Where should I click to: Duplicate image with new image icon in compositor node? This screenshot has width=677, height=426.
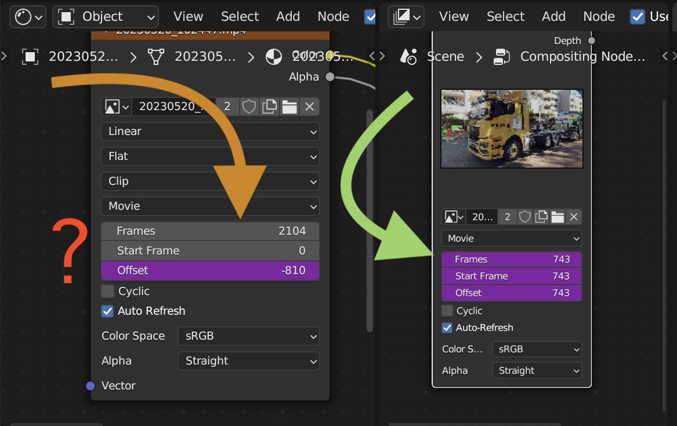[x=541, y=217]
